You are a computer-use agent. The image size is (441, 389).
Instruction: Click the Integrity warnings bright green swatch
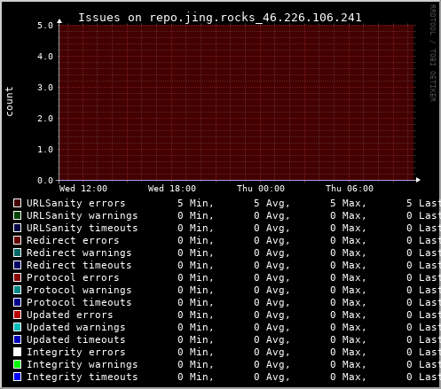[x=17, y=364]
